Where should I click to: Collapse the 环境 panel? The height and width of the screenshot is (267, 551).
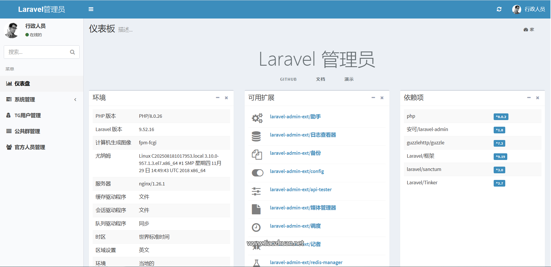[x=217, y=98]
